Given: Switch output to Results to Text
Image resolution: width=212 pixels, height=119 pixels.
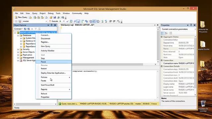Looking at the screenshot, I should click(91, 21).
